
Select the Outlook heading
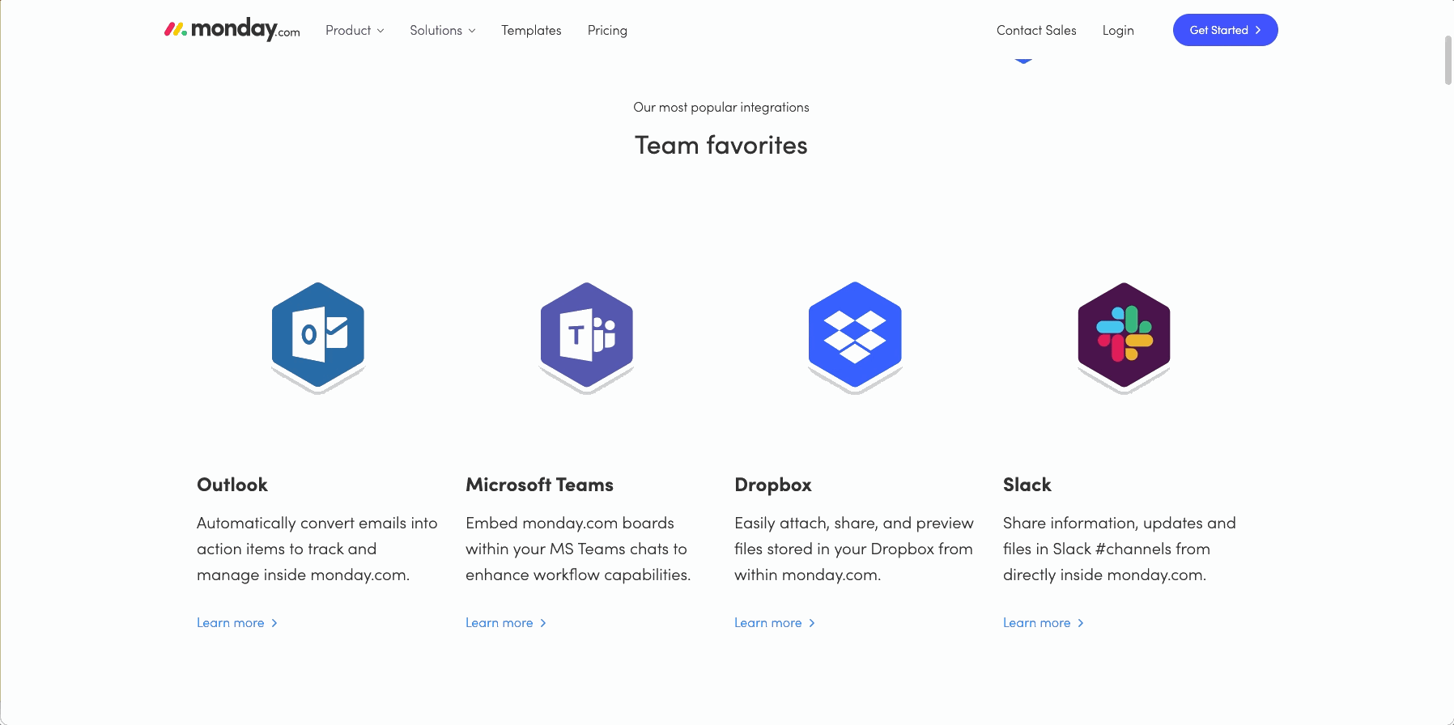point(232,485)
